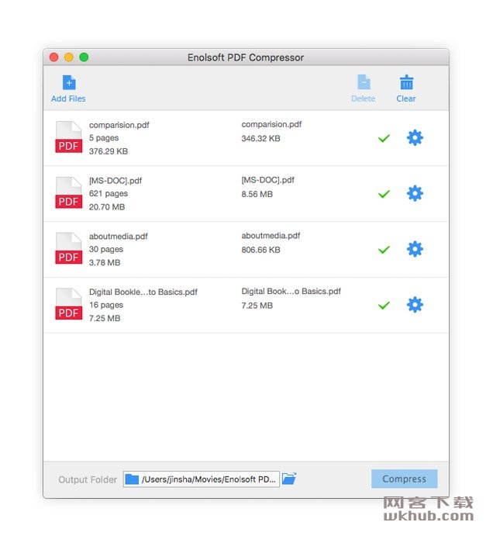Viewport: 493px width, 536px height.
Task: Click the 346.32 KB compressed size
Action: tap(260, 138)
